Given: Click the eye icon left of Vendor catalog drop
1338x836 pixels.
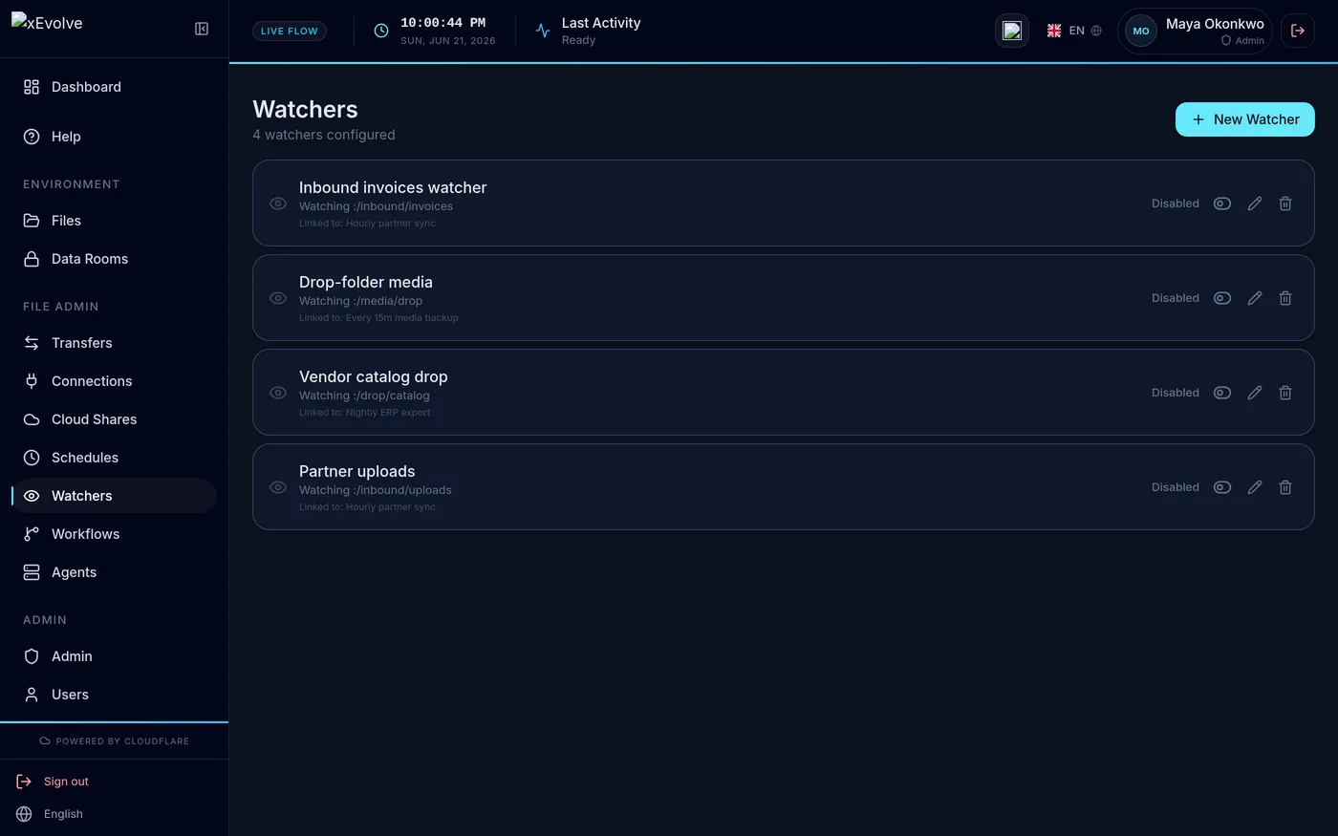Looking at the screenshot, I should pyautogui.click(x=278, y=393).
